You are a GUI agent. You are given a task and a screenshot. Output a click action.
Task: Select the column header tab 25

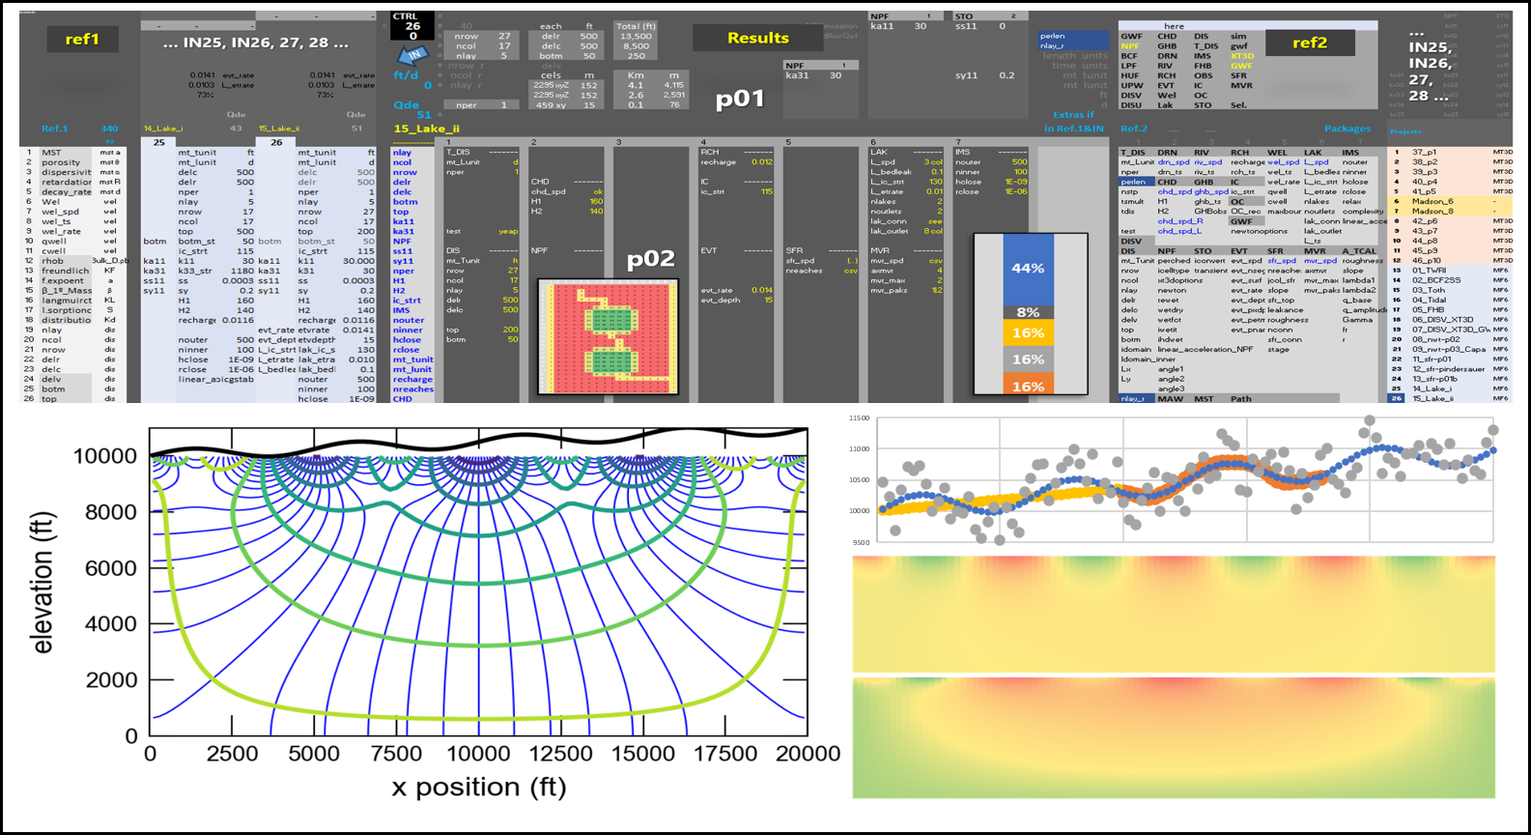point(158,142)
